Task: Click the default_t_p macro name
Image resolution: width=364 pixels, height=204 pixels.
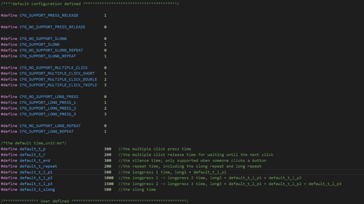Action: point(32,149)
